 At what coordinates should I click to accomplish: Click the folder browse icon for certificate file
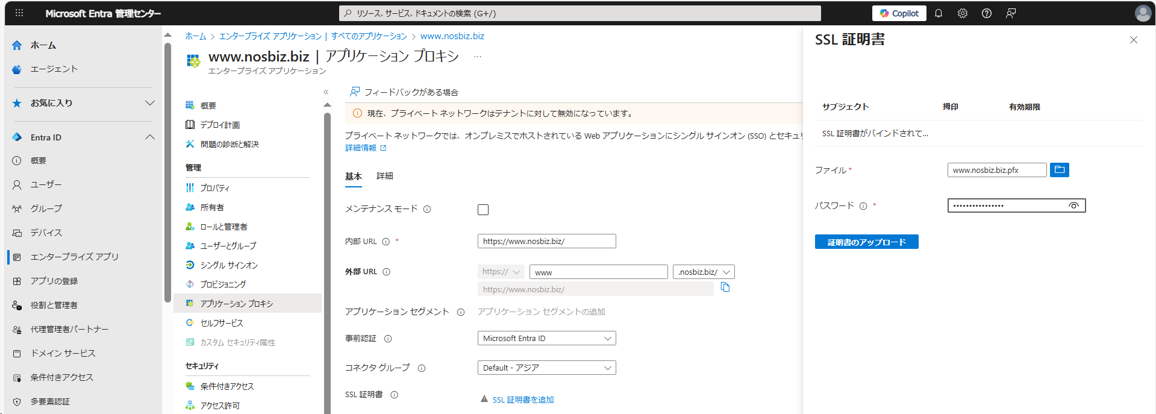[x=1059, y=170]
